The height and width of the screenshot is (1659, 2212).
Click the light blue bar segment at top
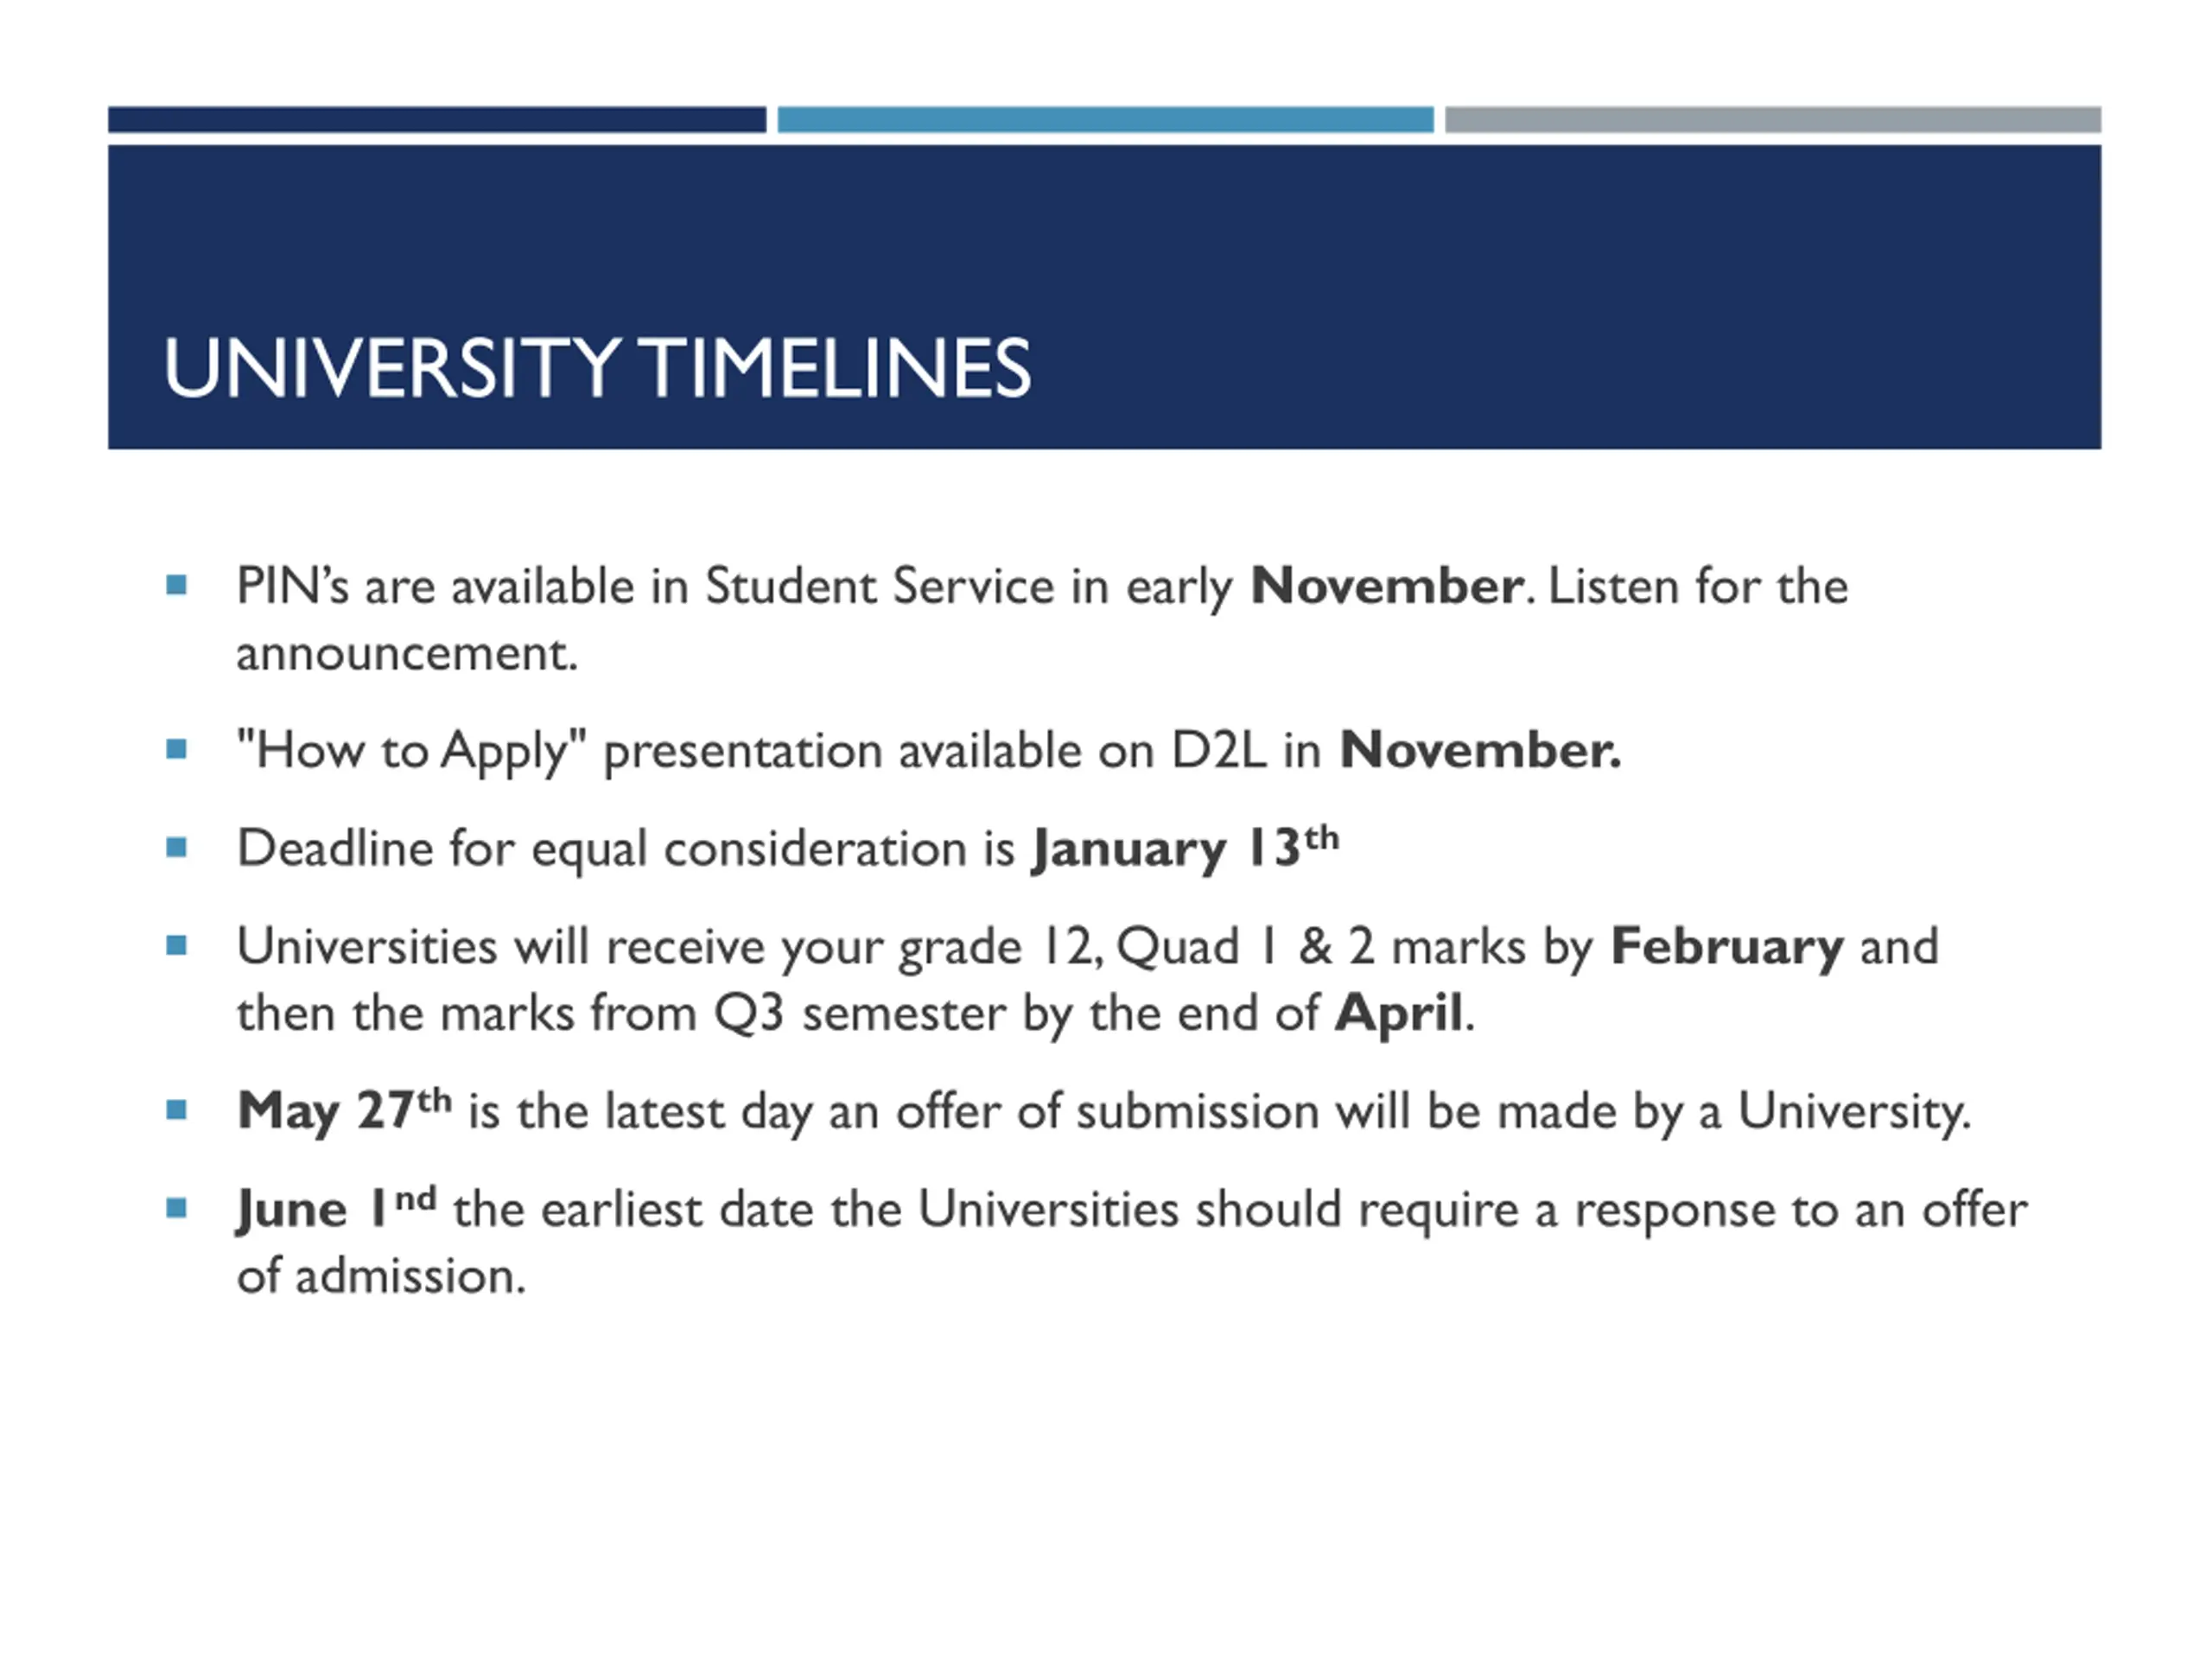(1105, 120)
